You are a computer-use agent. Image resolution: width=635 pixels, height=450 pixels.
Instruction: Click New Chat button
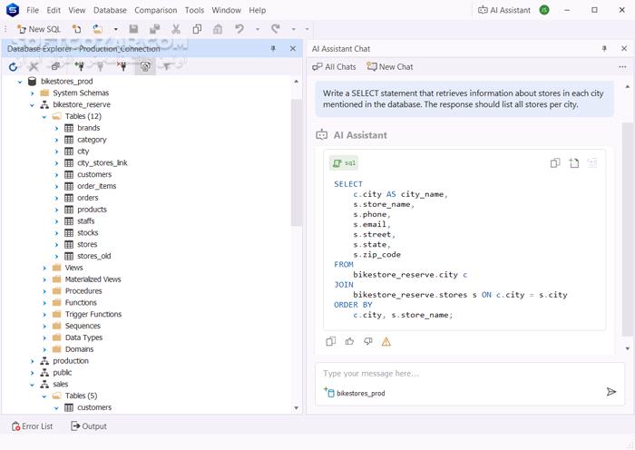pos(389,67)
